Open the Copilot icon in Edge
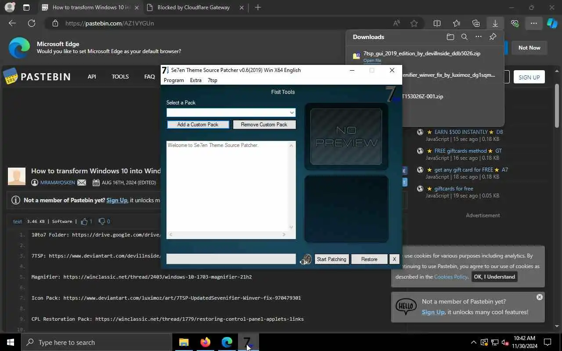Screen dimensions: 562x351 coord(552,23)
